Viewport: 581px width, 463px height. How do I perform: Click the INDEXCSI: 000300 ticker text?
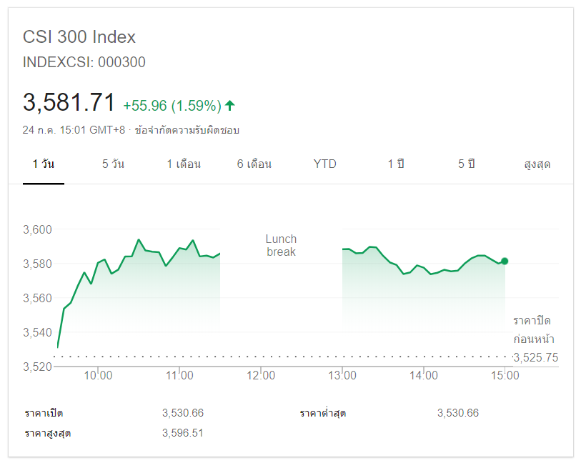84,62
